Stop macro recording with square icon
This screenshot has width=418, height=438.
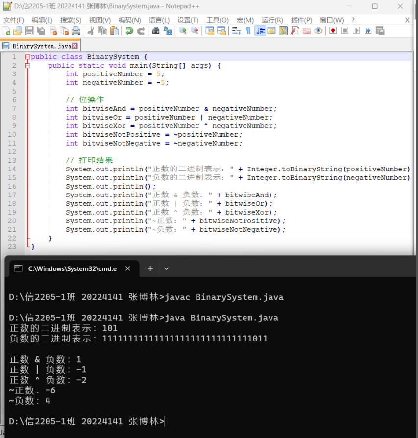[345, 31]
